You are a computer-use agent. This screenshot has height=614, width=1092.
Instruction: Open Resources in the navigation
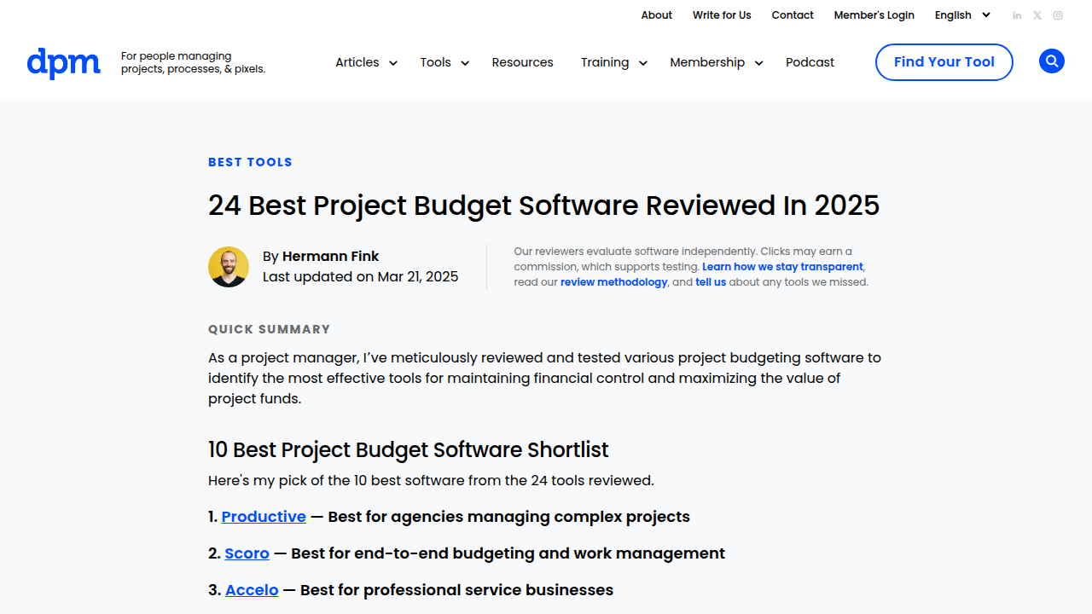522,62
